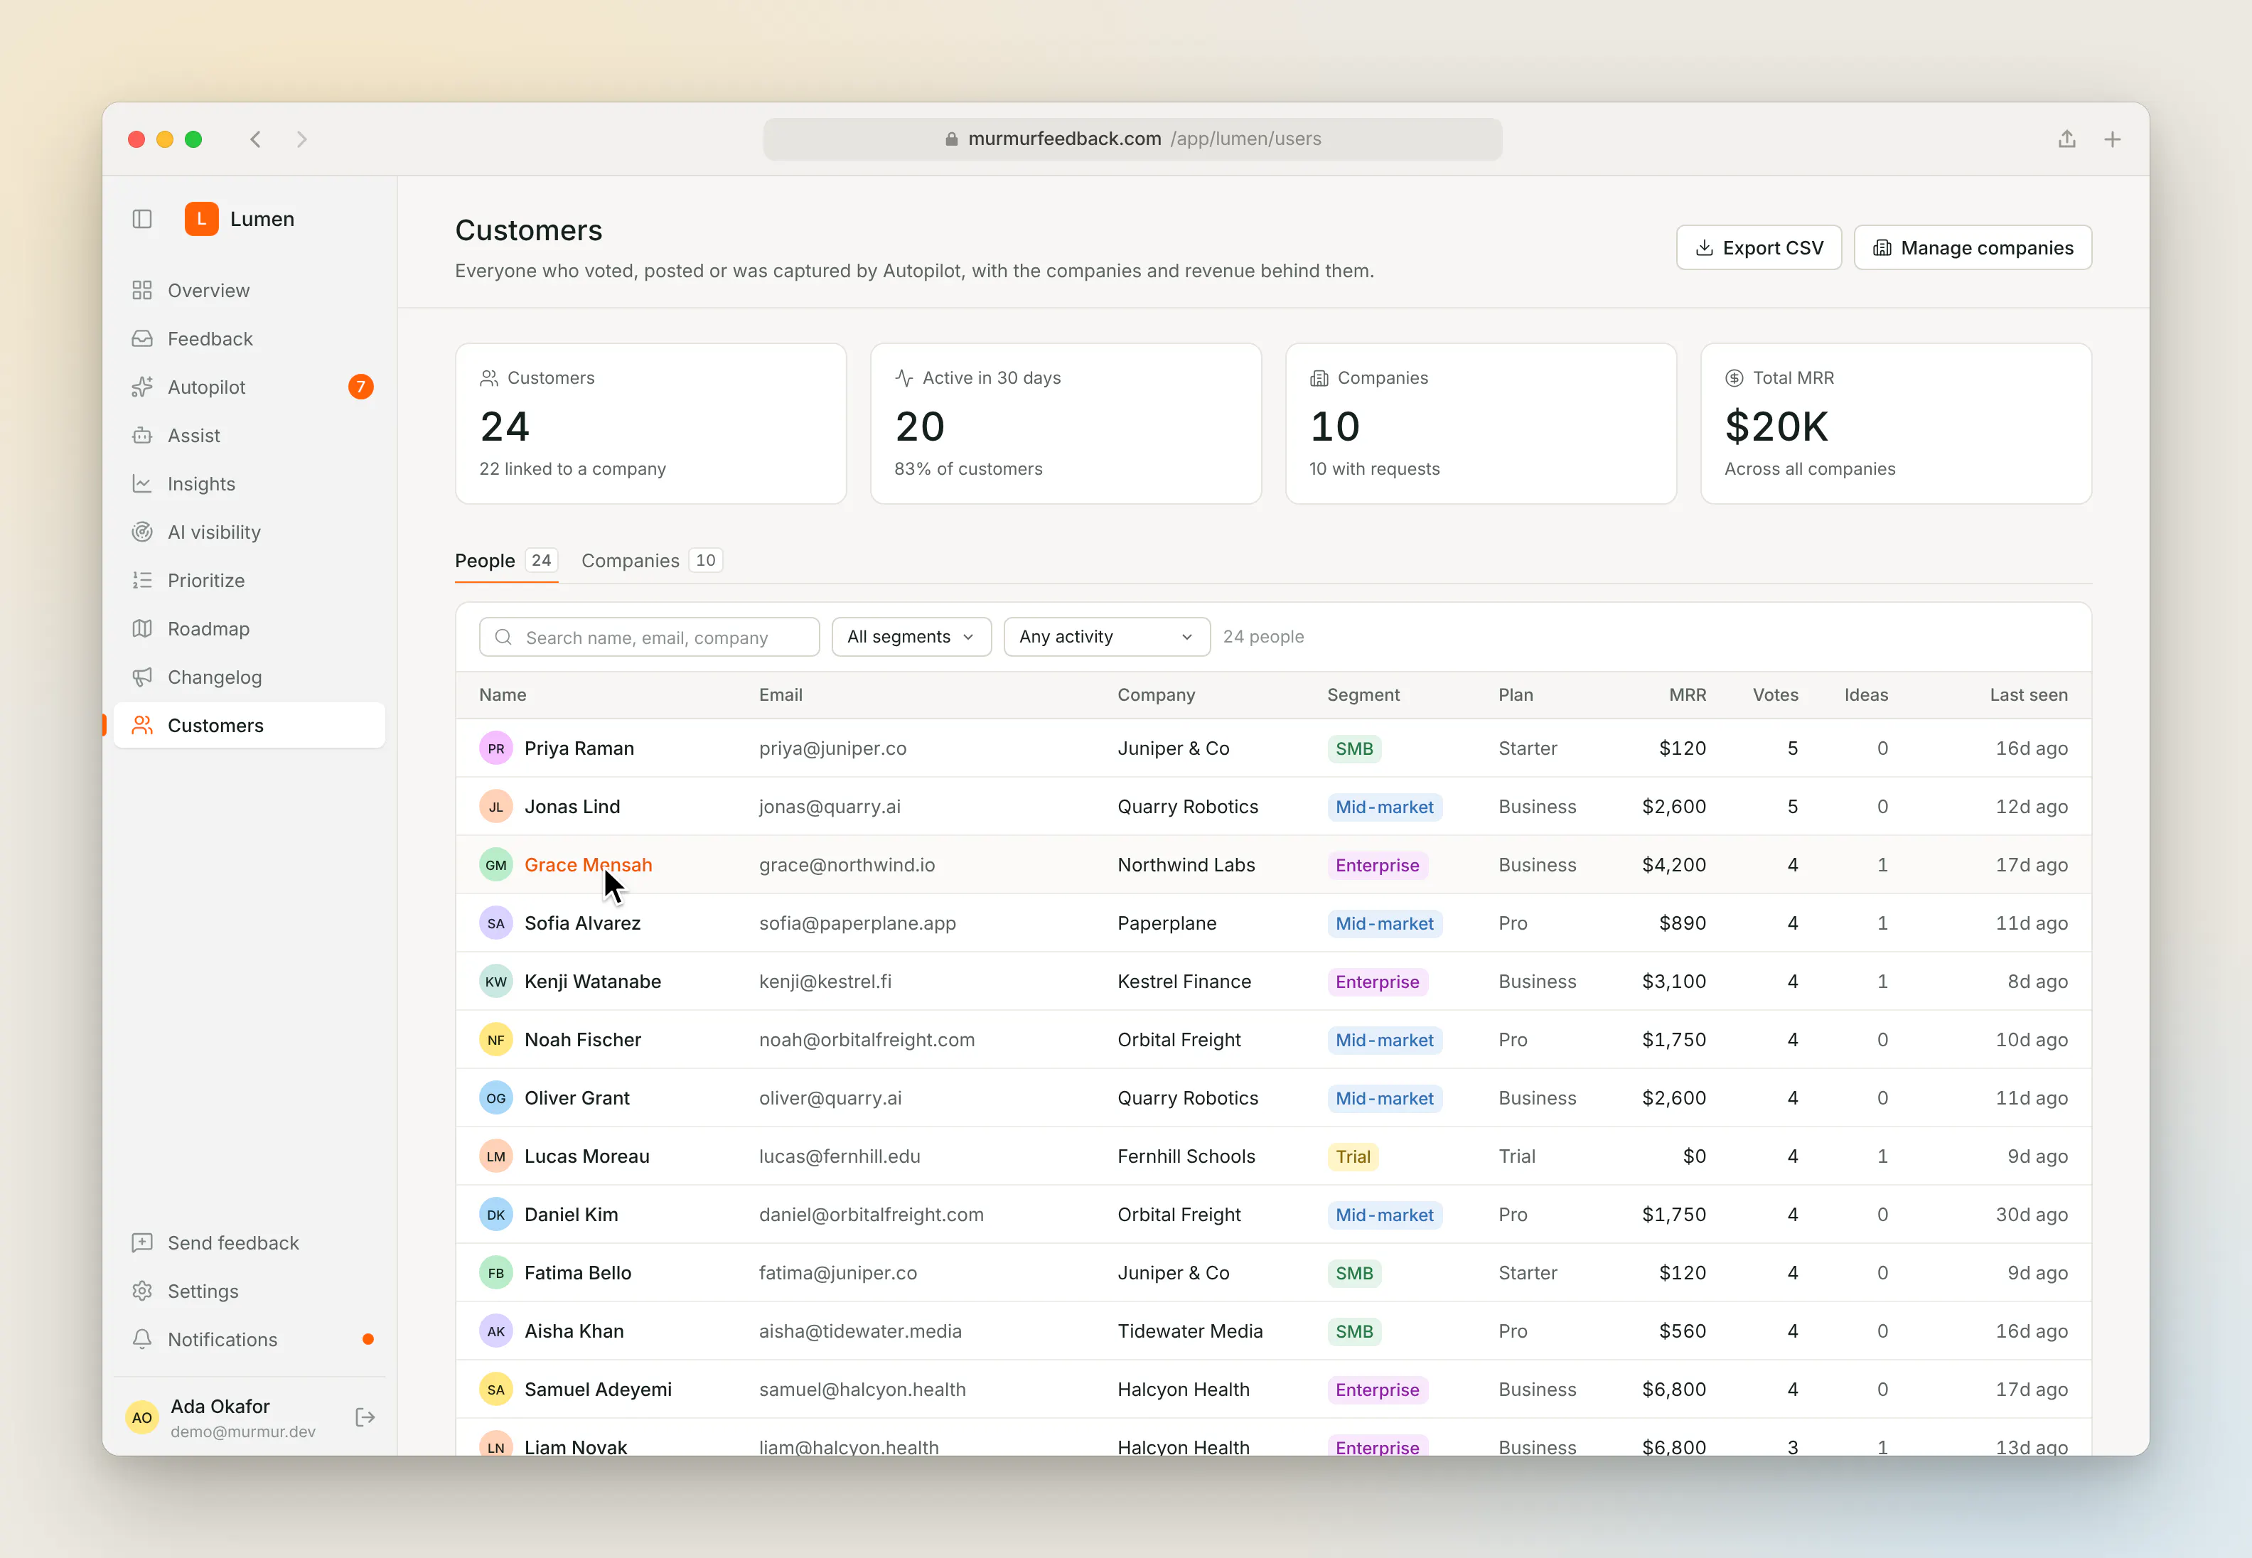The image size is (2252, 1558).
Task: Open Insights in the sidebar
Action: [249, 484]
